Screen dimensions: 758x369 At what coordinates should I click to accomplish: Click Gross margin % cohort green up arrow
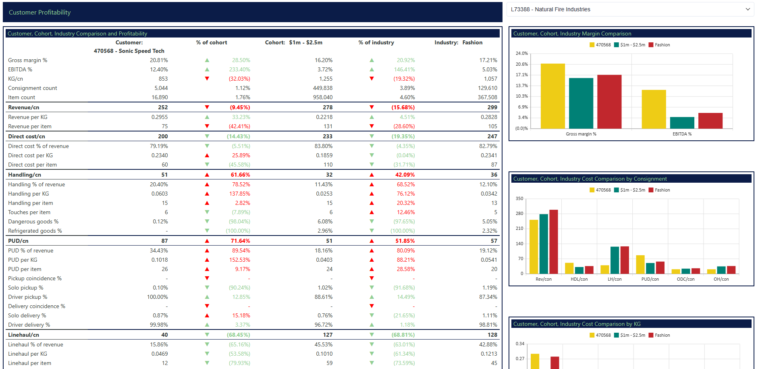(207, 60)
